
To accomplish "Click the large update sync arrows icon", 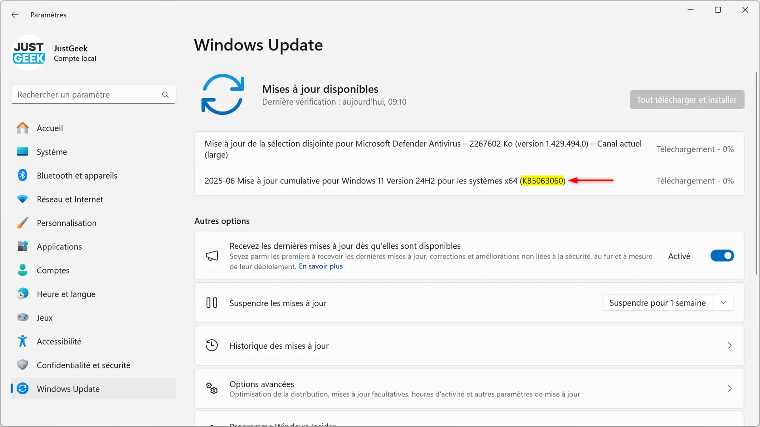I will (223, 94).
